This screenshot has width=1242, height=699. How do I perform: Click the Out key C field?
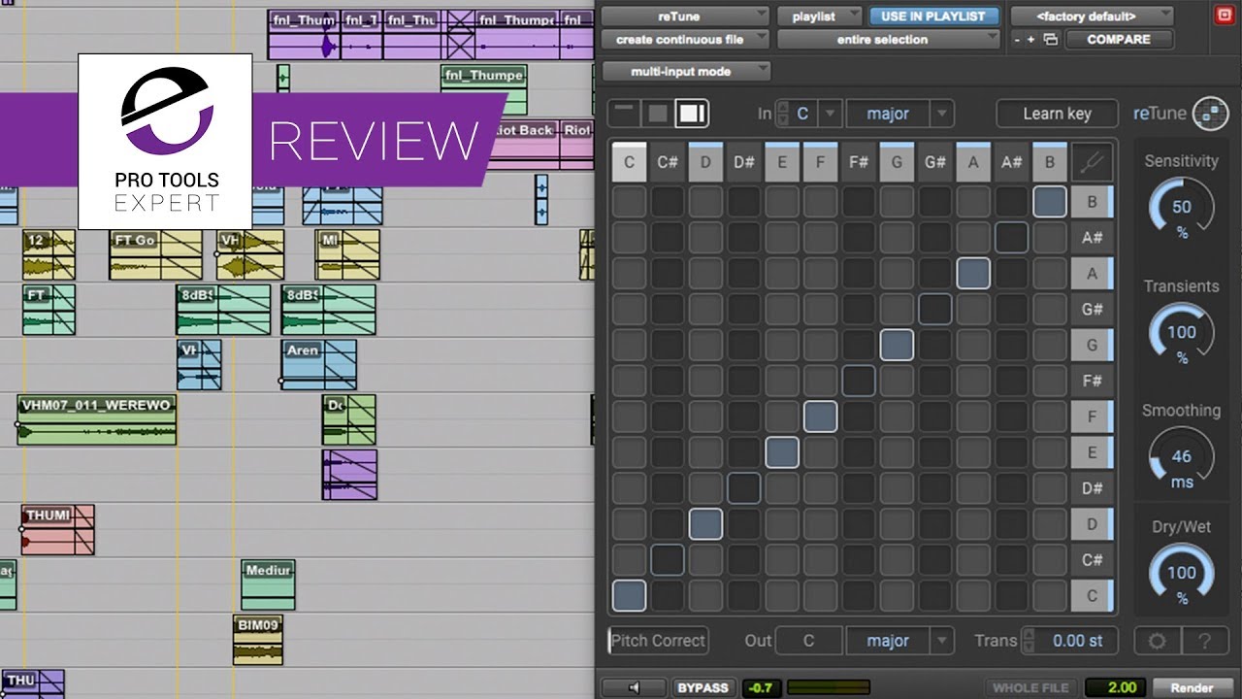[808, 641]
